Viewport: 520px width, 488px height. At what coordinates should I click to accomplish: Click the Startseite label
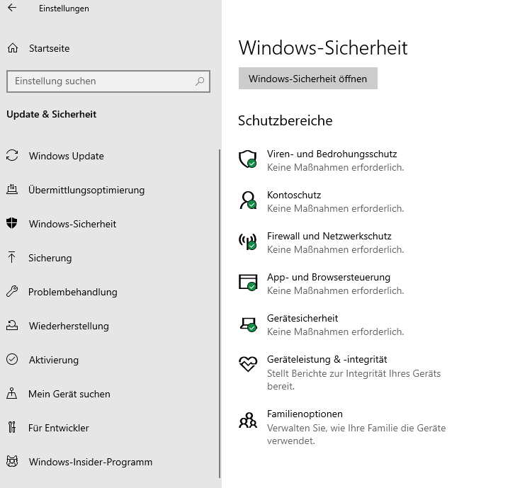pyautogui.click(x=49, y=48)
